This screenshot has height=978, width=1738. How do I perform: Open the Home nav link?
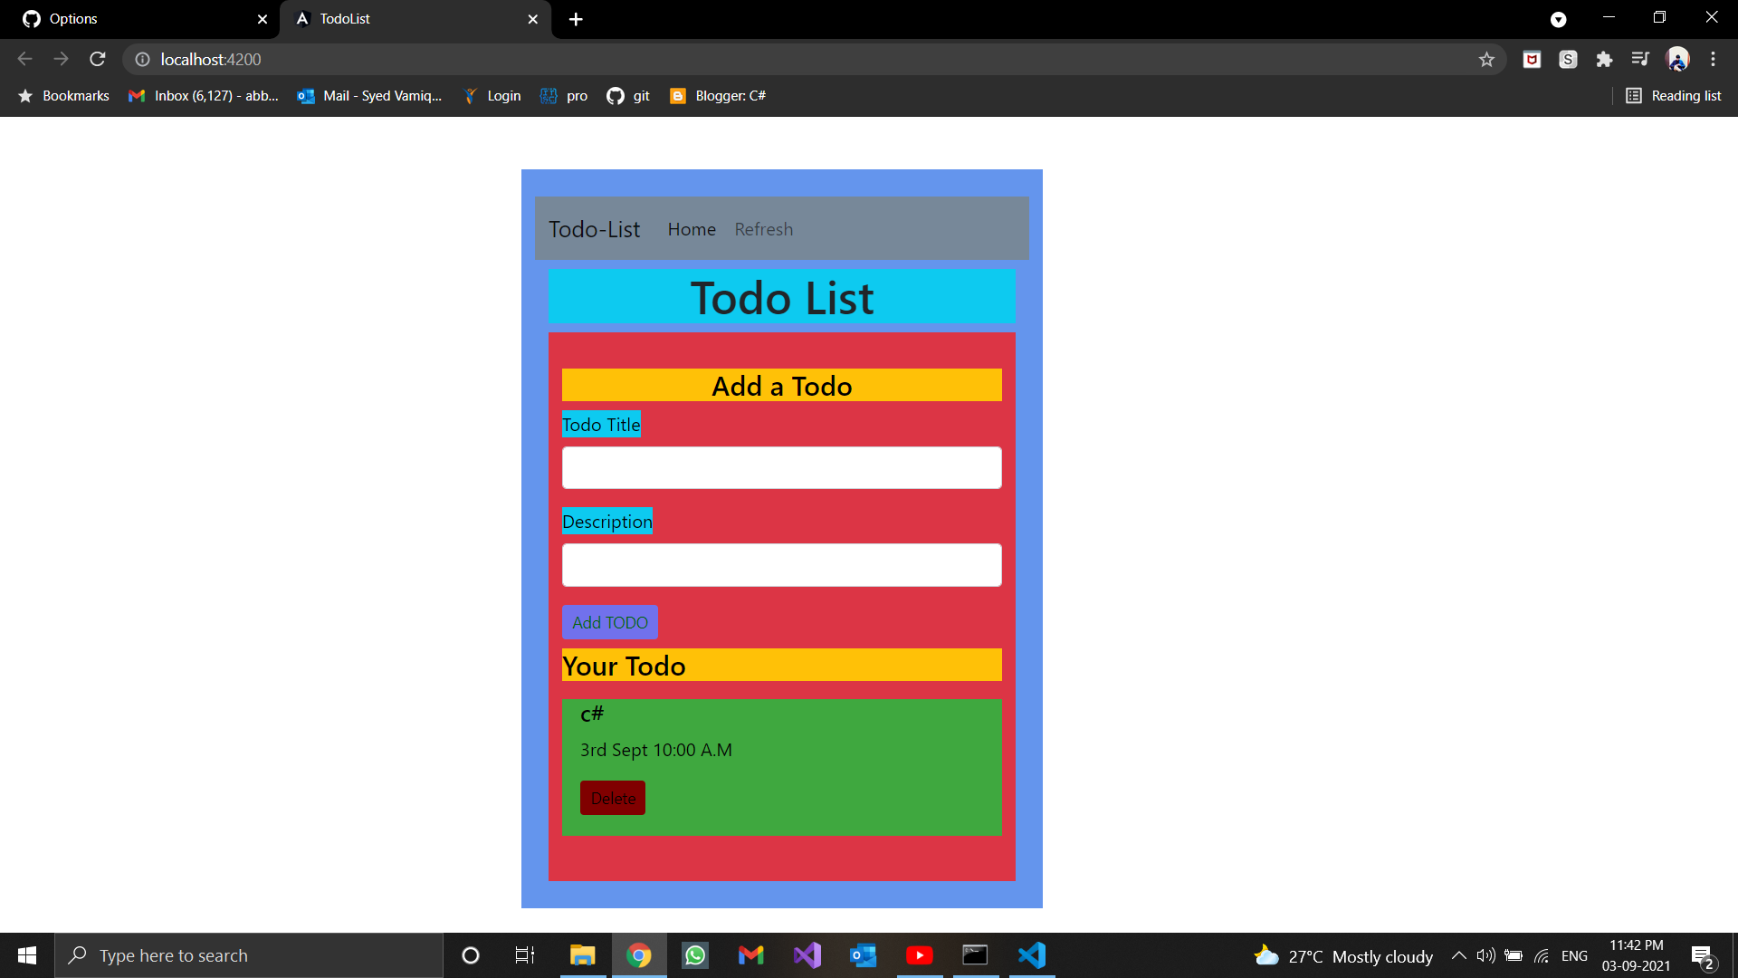692,229
